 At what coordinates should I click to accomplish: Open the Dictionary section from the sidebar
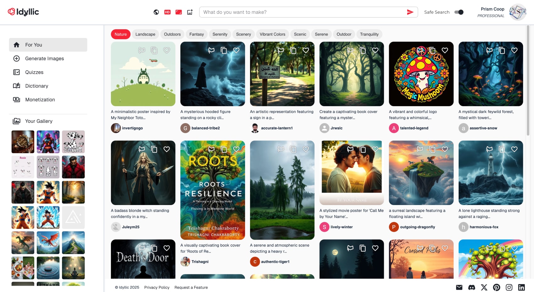point(37,86)
